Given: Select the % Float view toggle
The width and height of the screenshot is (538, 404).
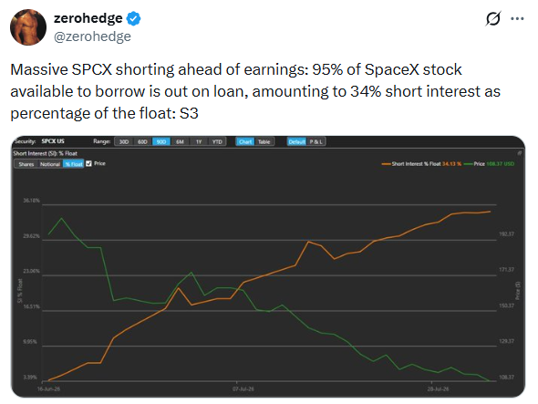Looking at the screenshot, I should pos(74,164).
